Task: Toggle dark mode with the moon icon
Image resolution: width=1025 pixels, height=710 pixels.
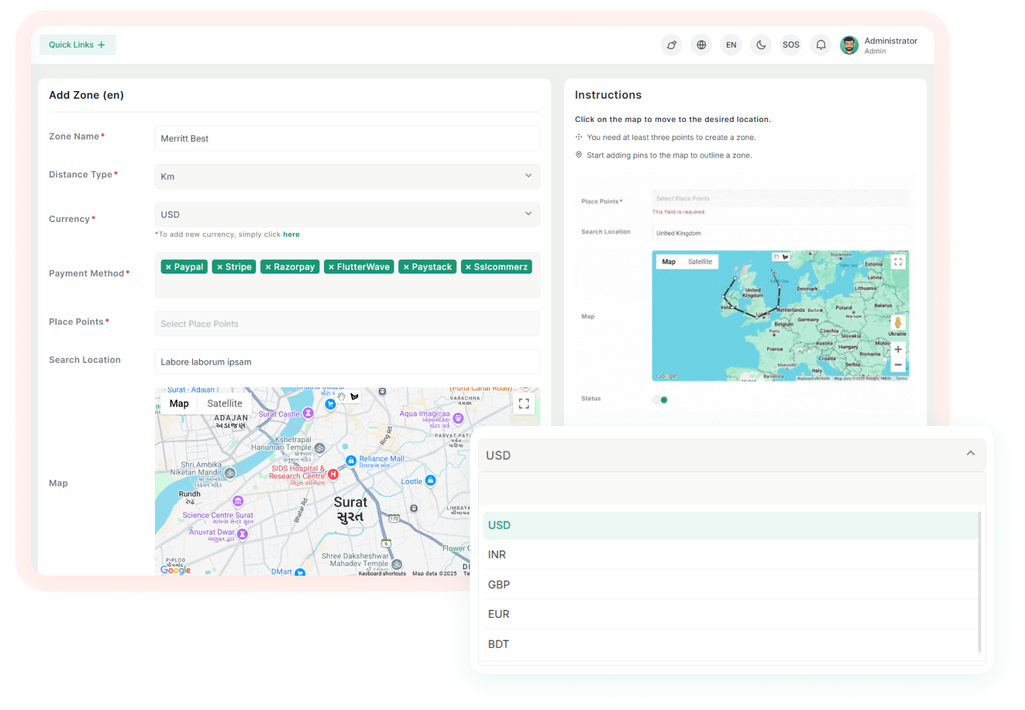Action: [x=761, y=45]
